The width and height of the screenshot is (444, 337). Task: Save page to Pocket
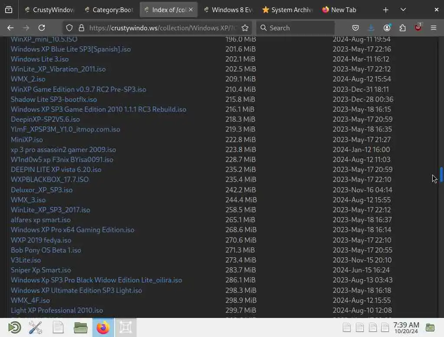(x=356, y=28)
